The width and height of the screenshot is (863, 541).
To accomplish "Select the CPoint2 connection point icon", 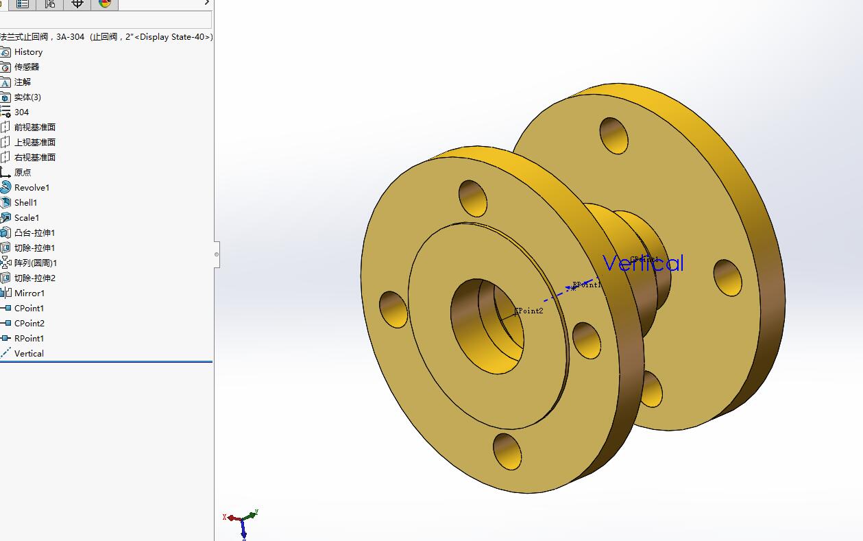I will pyautogui.click(x=5, y=324).
